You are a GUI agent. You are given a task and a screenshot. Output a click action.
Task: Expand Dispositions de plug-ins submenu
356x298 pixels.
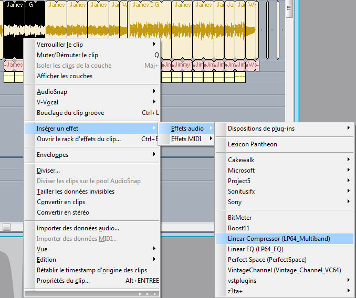(x=285, y=129)
